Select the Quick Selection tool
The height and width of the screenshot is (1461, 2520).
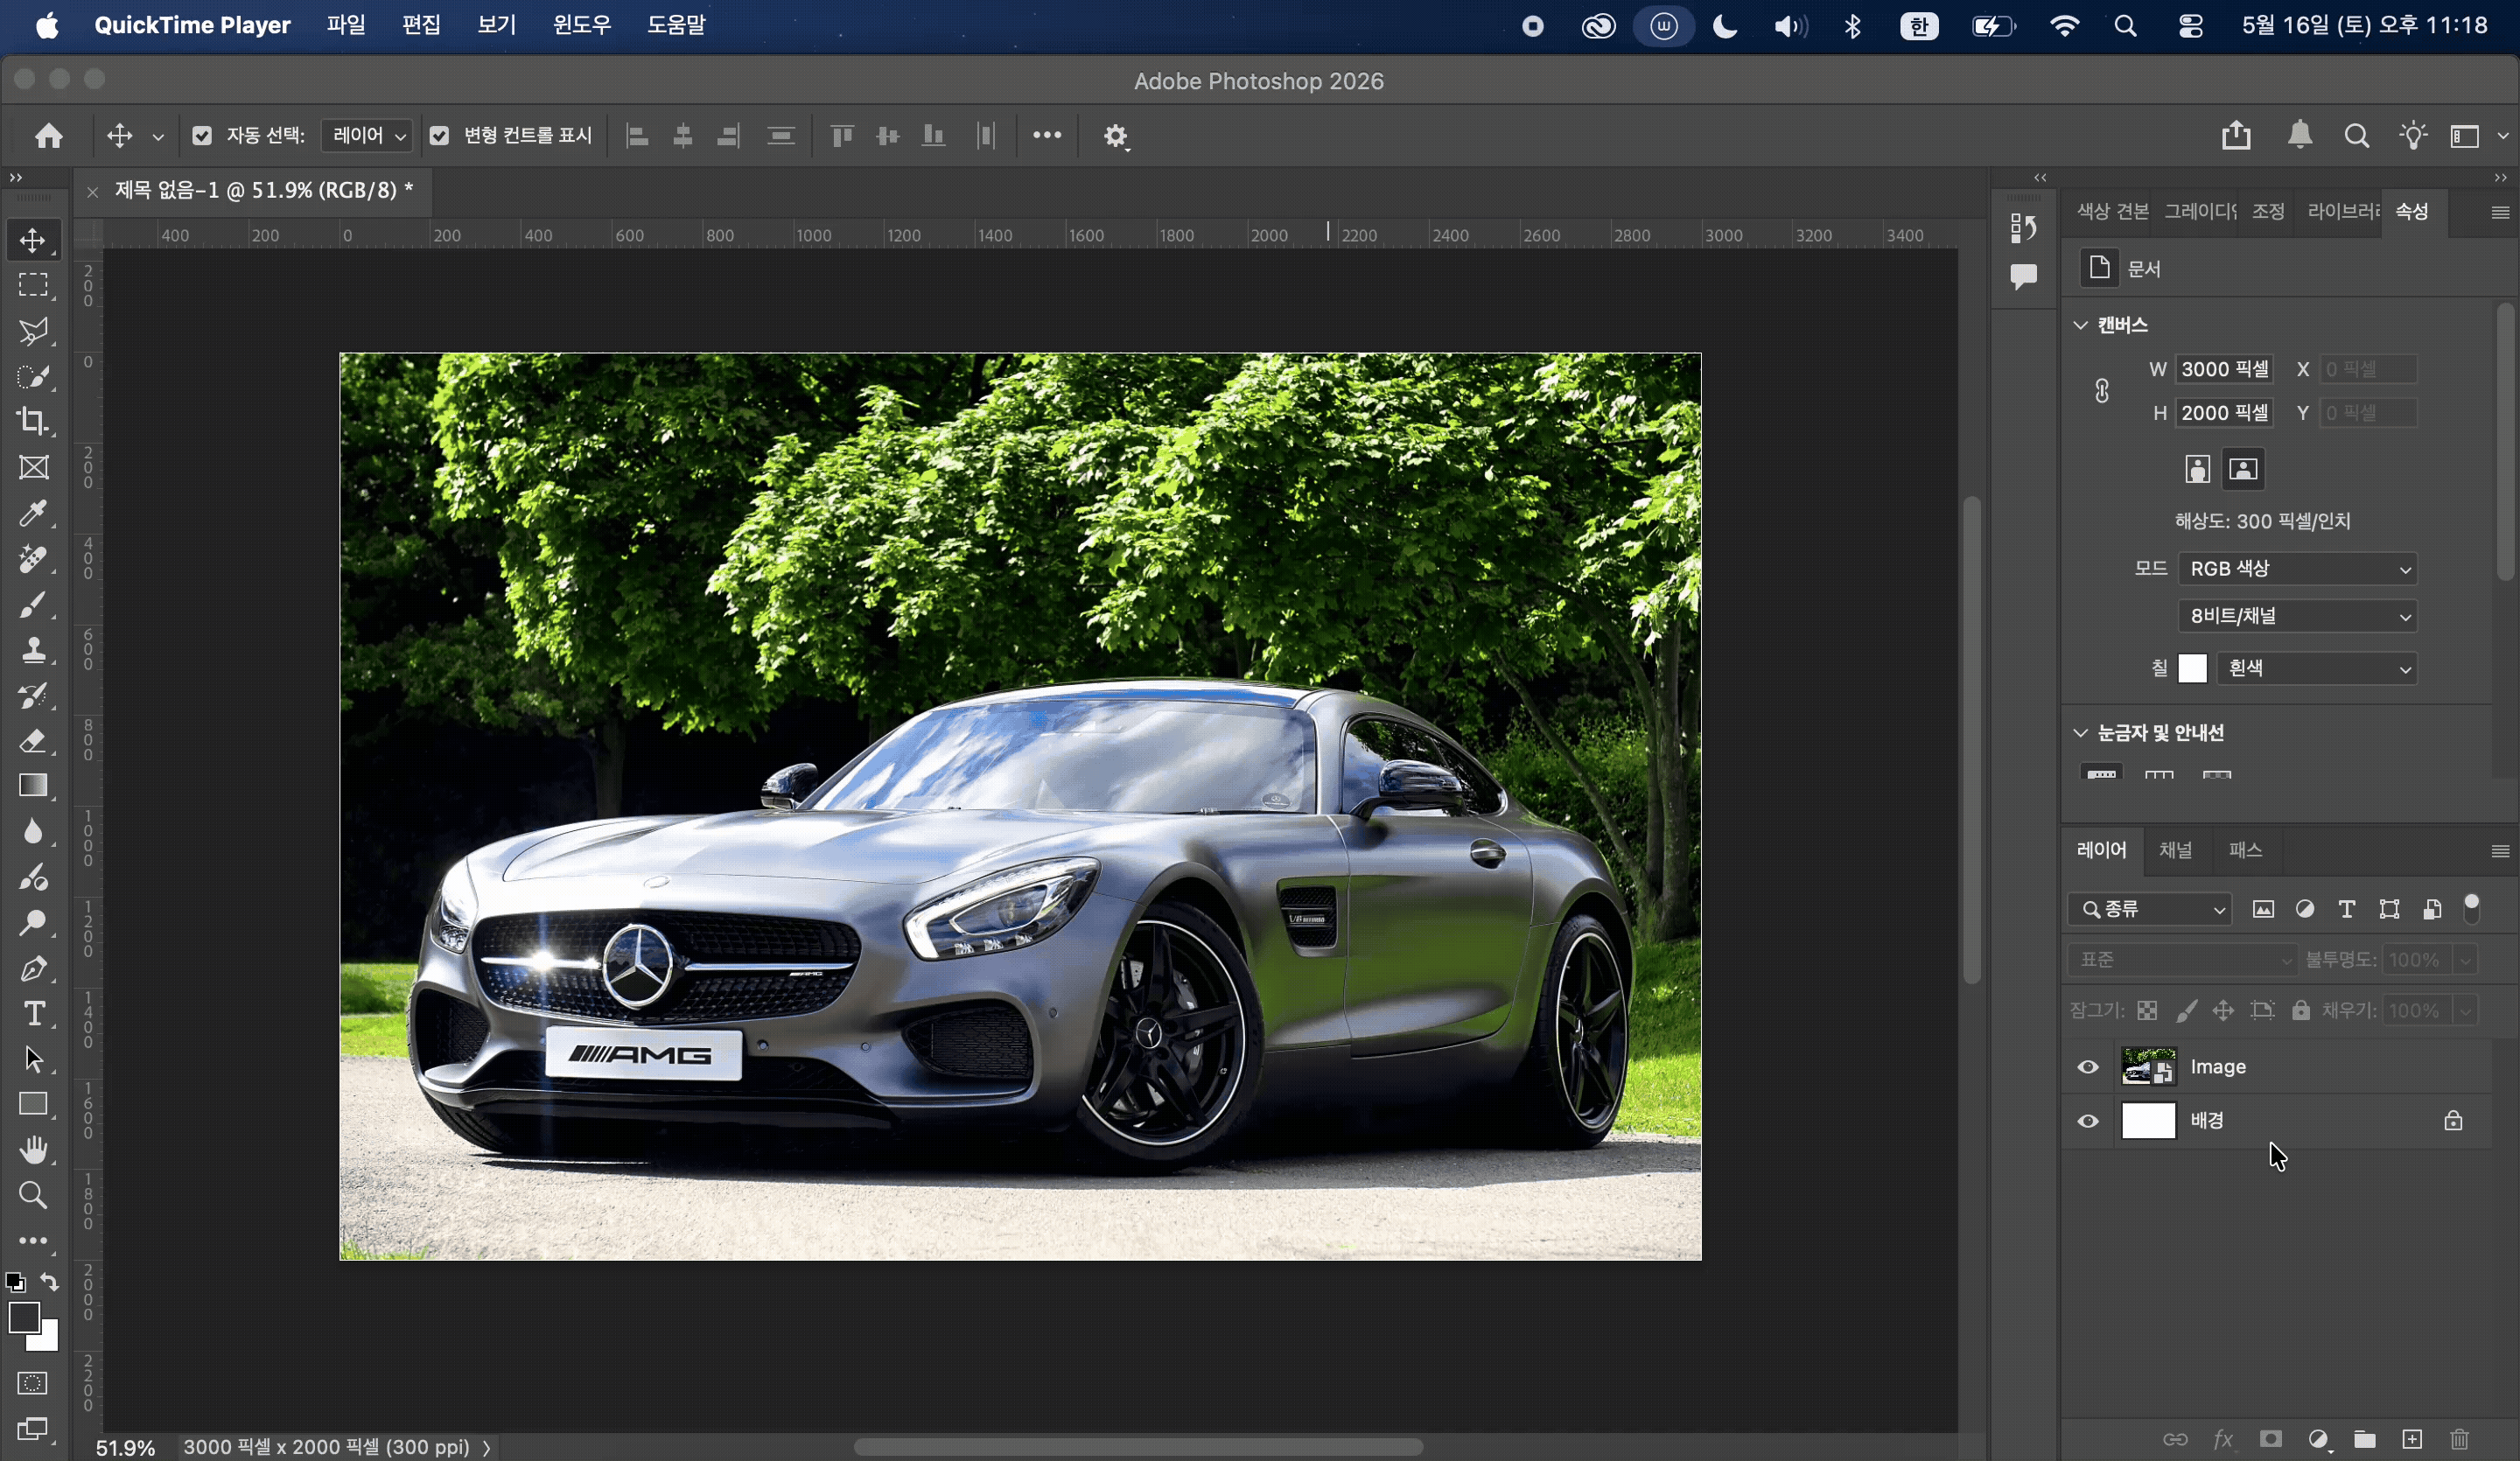click(x=33, y=377)
